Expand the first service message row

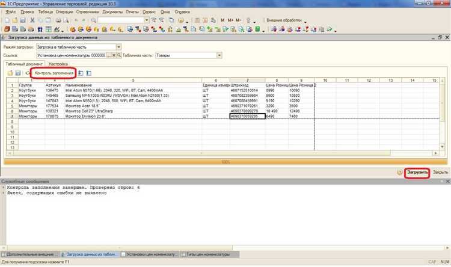pos(3,188)
